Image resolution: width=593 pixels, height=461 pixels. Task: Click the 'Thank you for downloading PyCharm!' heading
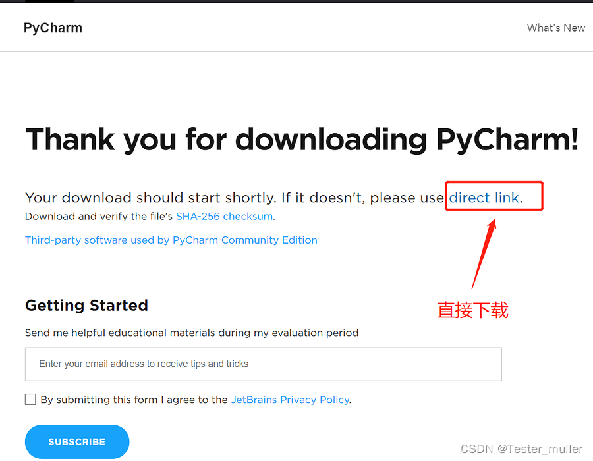(302, 140)
